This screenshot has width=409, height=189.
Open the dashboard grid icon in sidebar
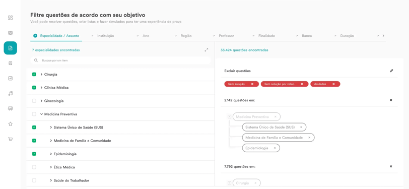[11, 18]
